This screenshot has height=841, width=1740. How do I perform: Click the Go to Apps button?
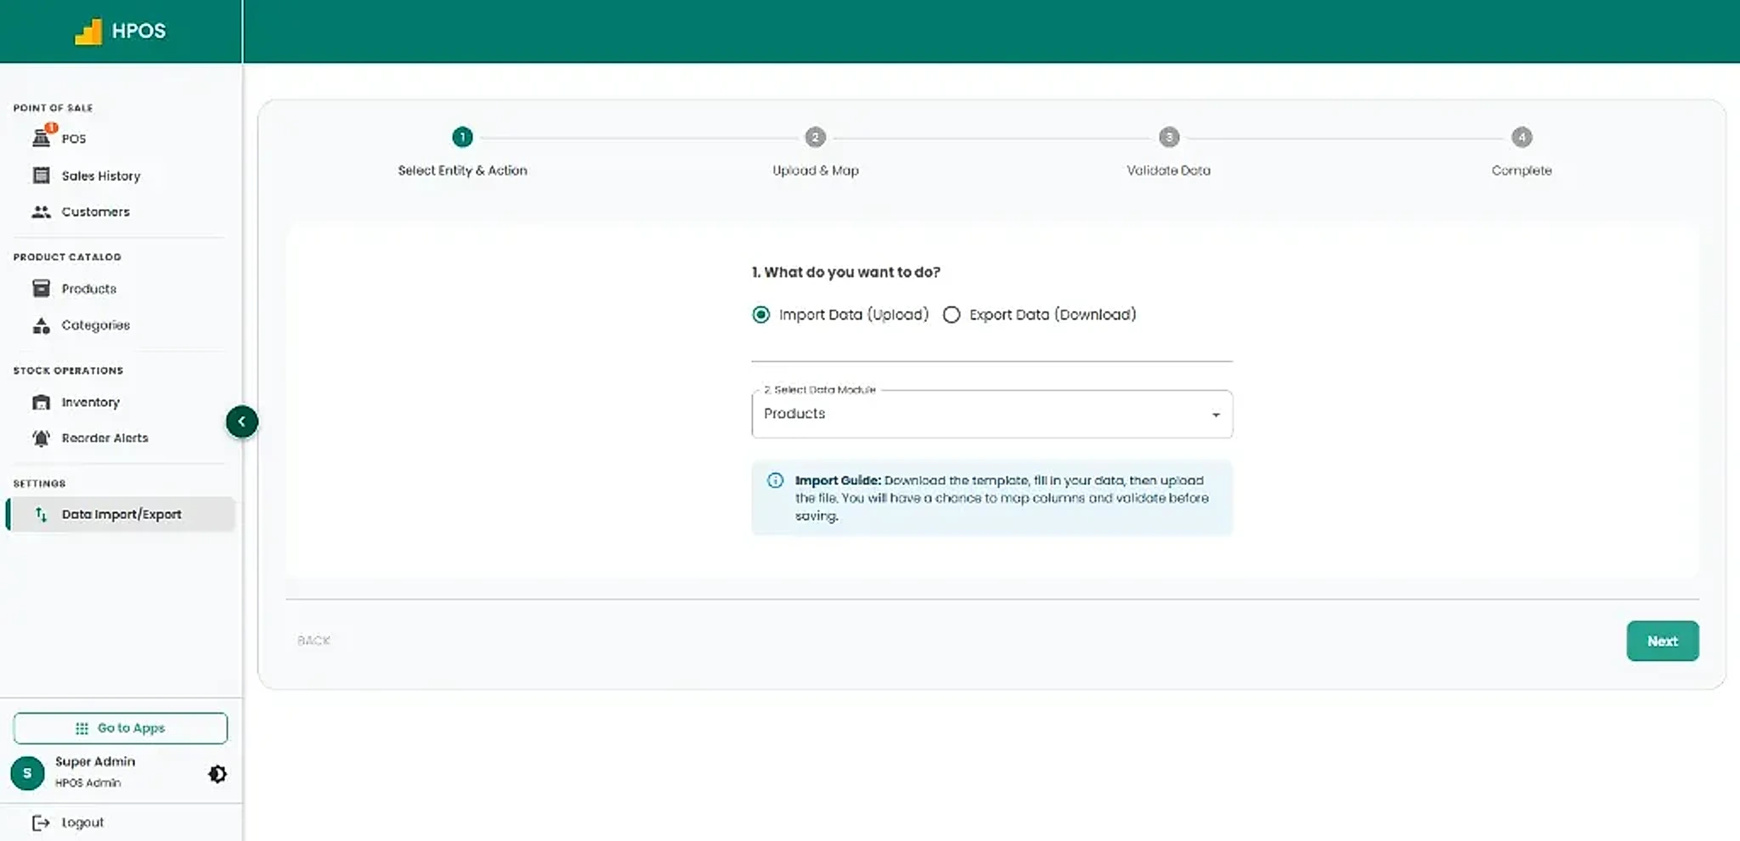pos(121,728)
